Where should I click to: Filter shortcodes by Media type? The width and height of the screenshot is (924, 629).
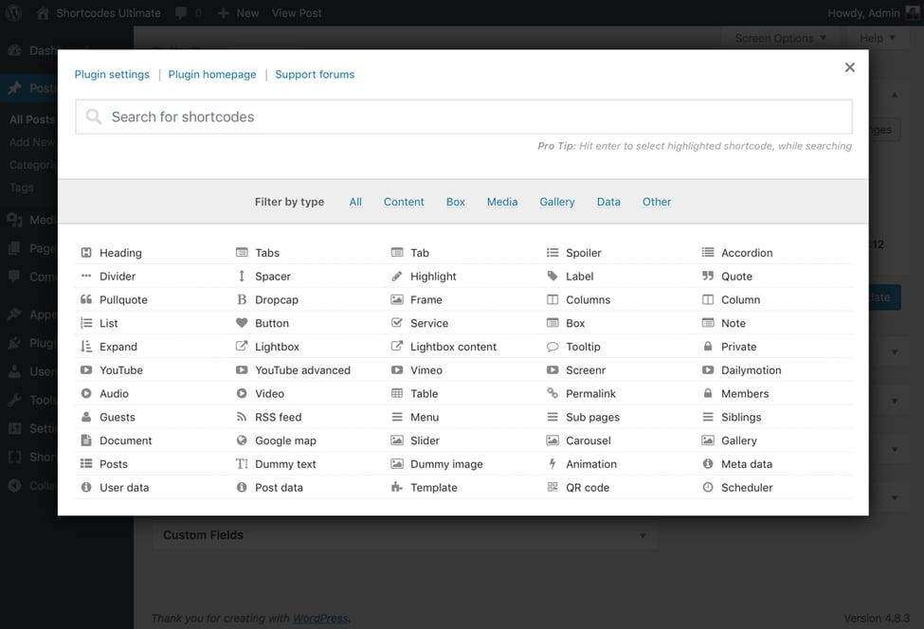click(x=502, y=201)
